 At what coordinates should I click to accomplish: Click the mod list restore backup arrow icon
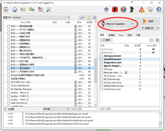(89, 17)
